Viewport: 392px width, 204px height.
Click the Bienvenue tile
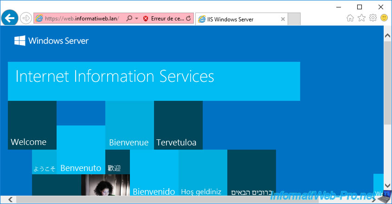(x=129, y=125)
